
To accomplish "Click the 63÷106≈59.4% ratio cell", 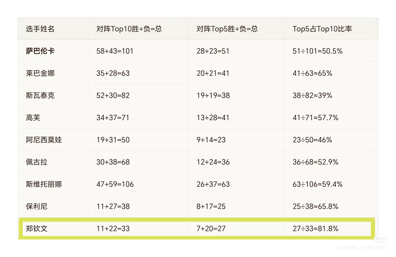I will point(317,184).
